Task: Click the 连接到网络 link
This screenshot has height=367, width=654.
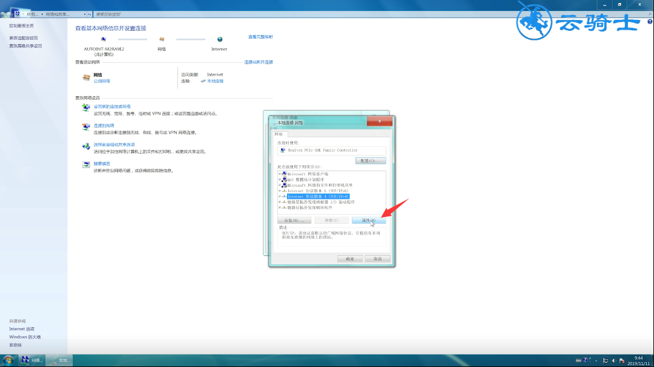Action: coord(104,125)
